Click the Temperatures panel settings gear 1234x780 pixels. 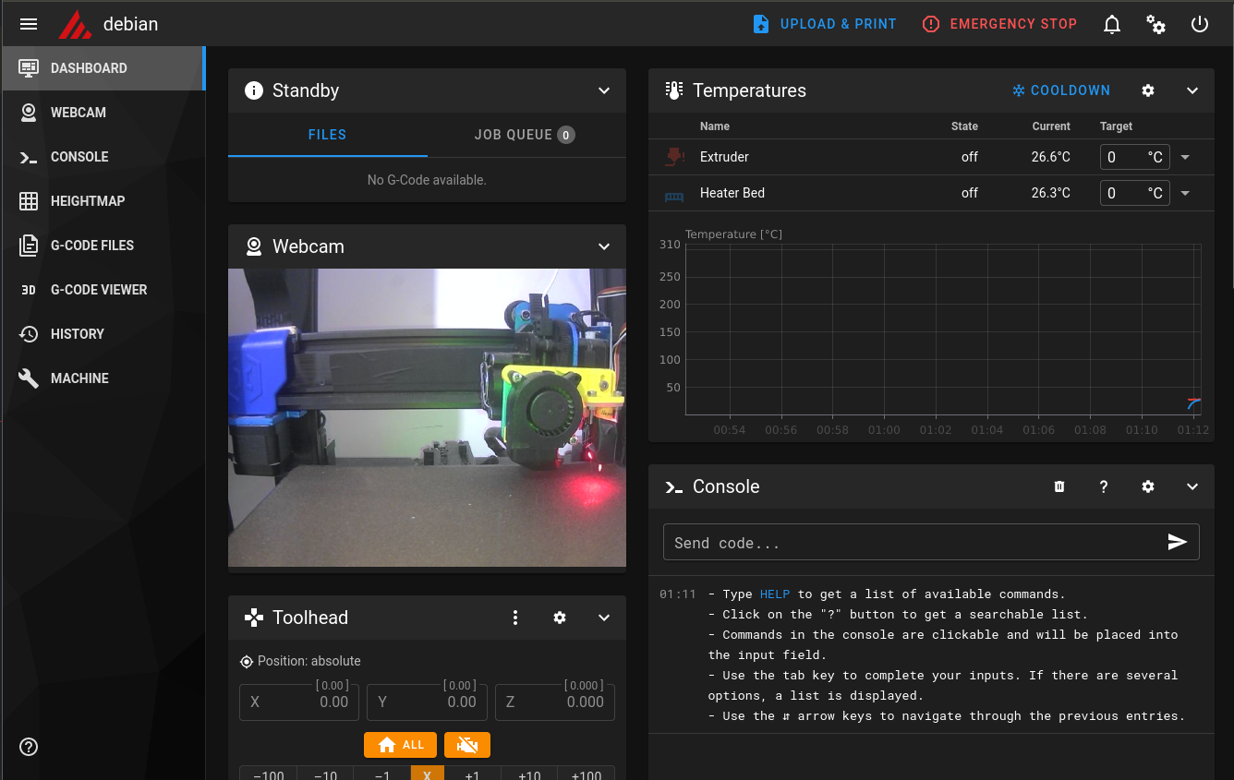1148,90
